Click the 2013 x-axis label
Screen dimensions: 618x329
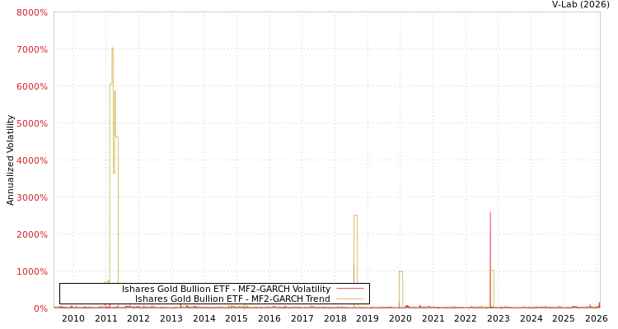click(171, 318)
